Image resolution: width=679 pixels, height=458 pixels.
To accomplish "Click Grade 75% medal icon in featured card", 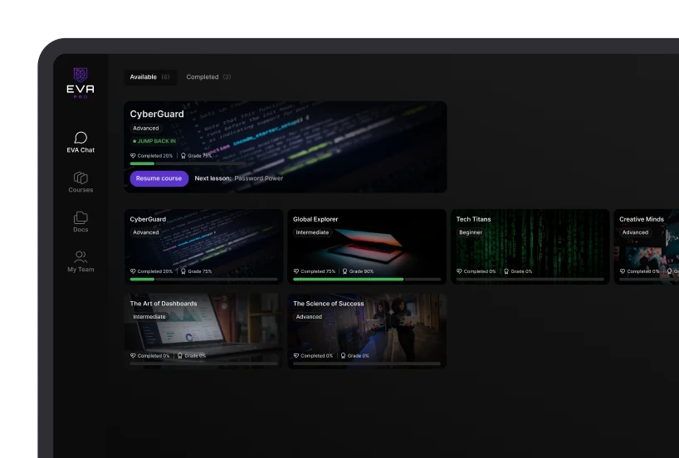I will pyautogui.click(x=183, y=155).
